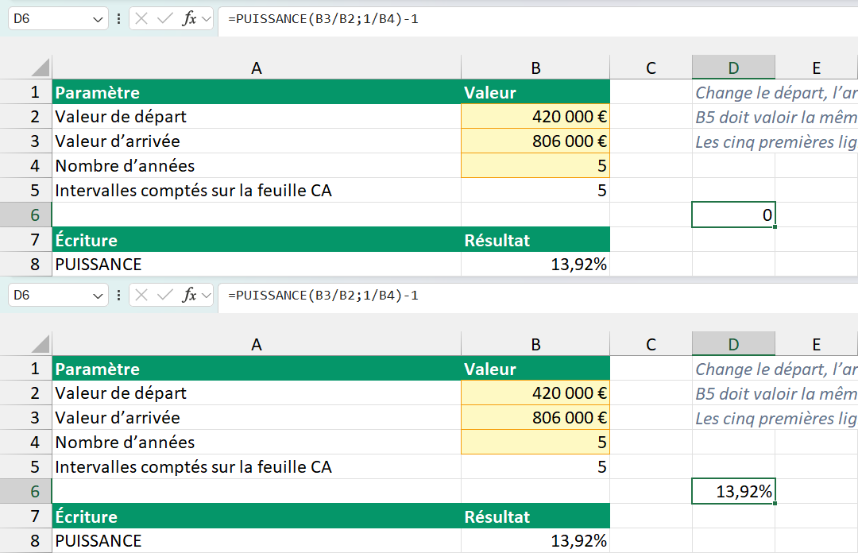
Task: Expand the chevron next to upper fx icon
Action: [x=207, y=19]
